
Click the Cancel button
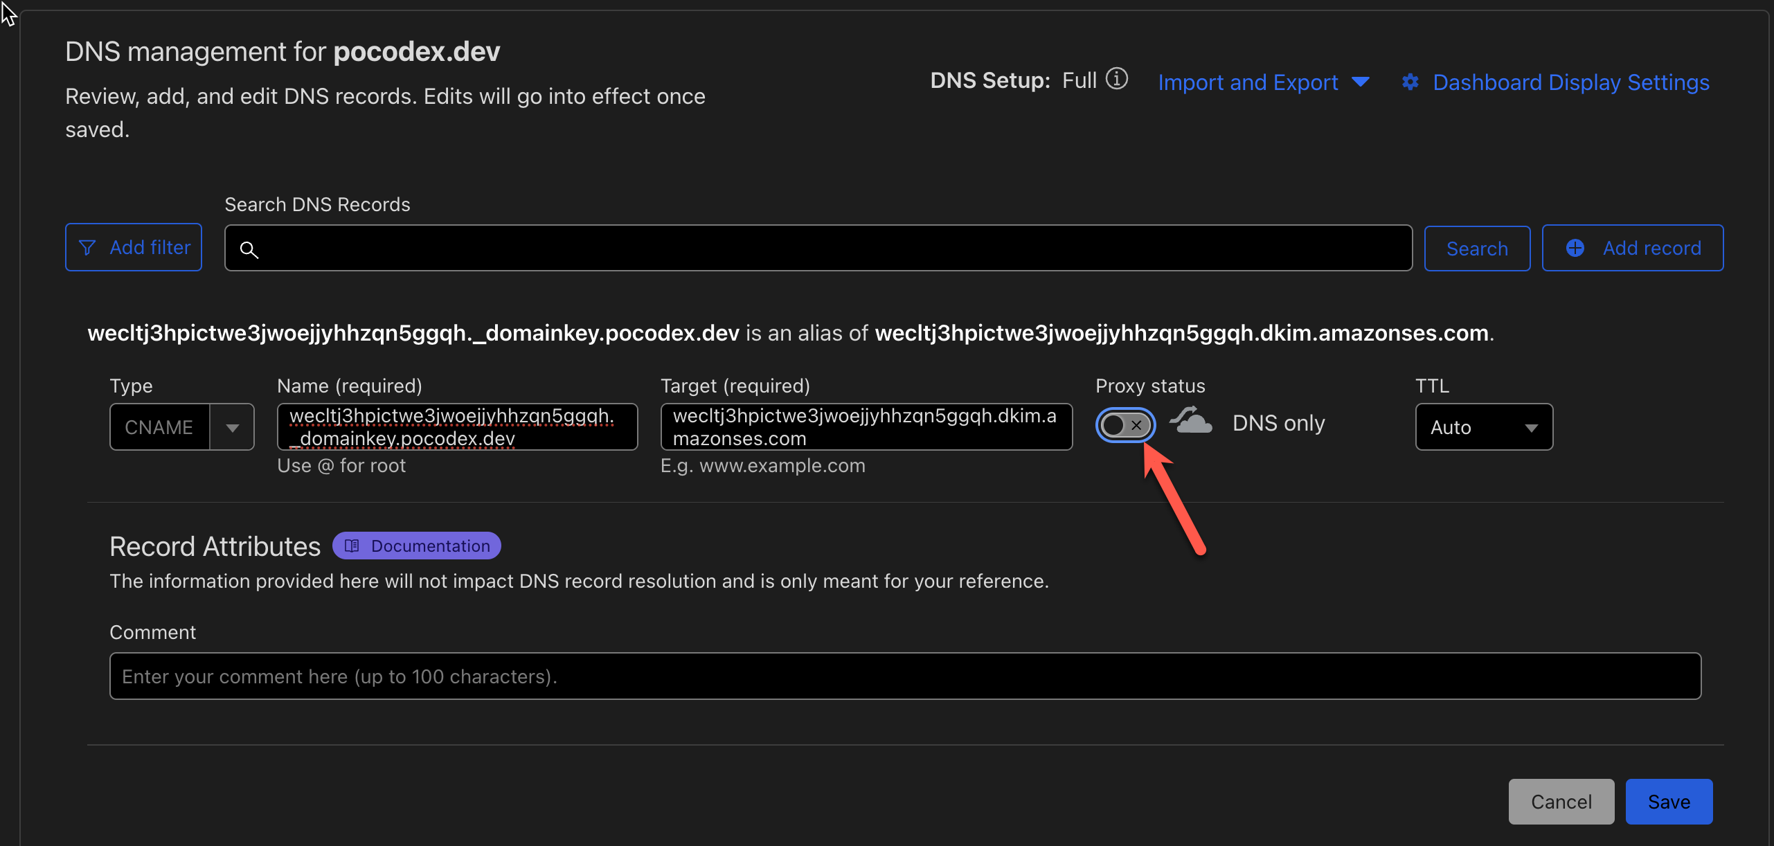click(x=1561, y=802)
